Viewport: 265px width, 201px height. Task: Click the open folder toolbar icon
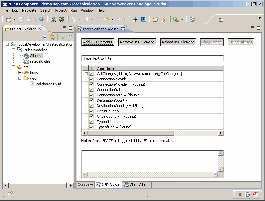coord(155,20)
